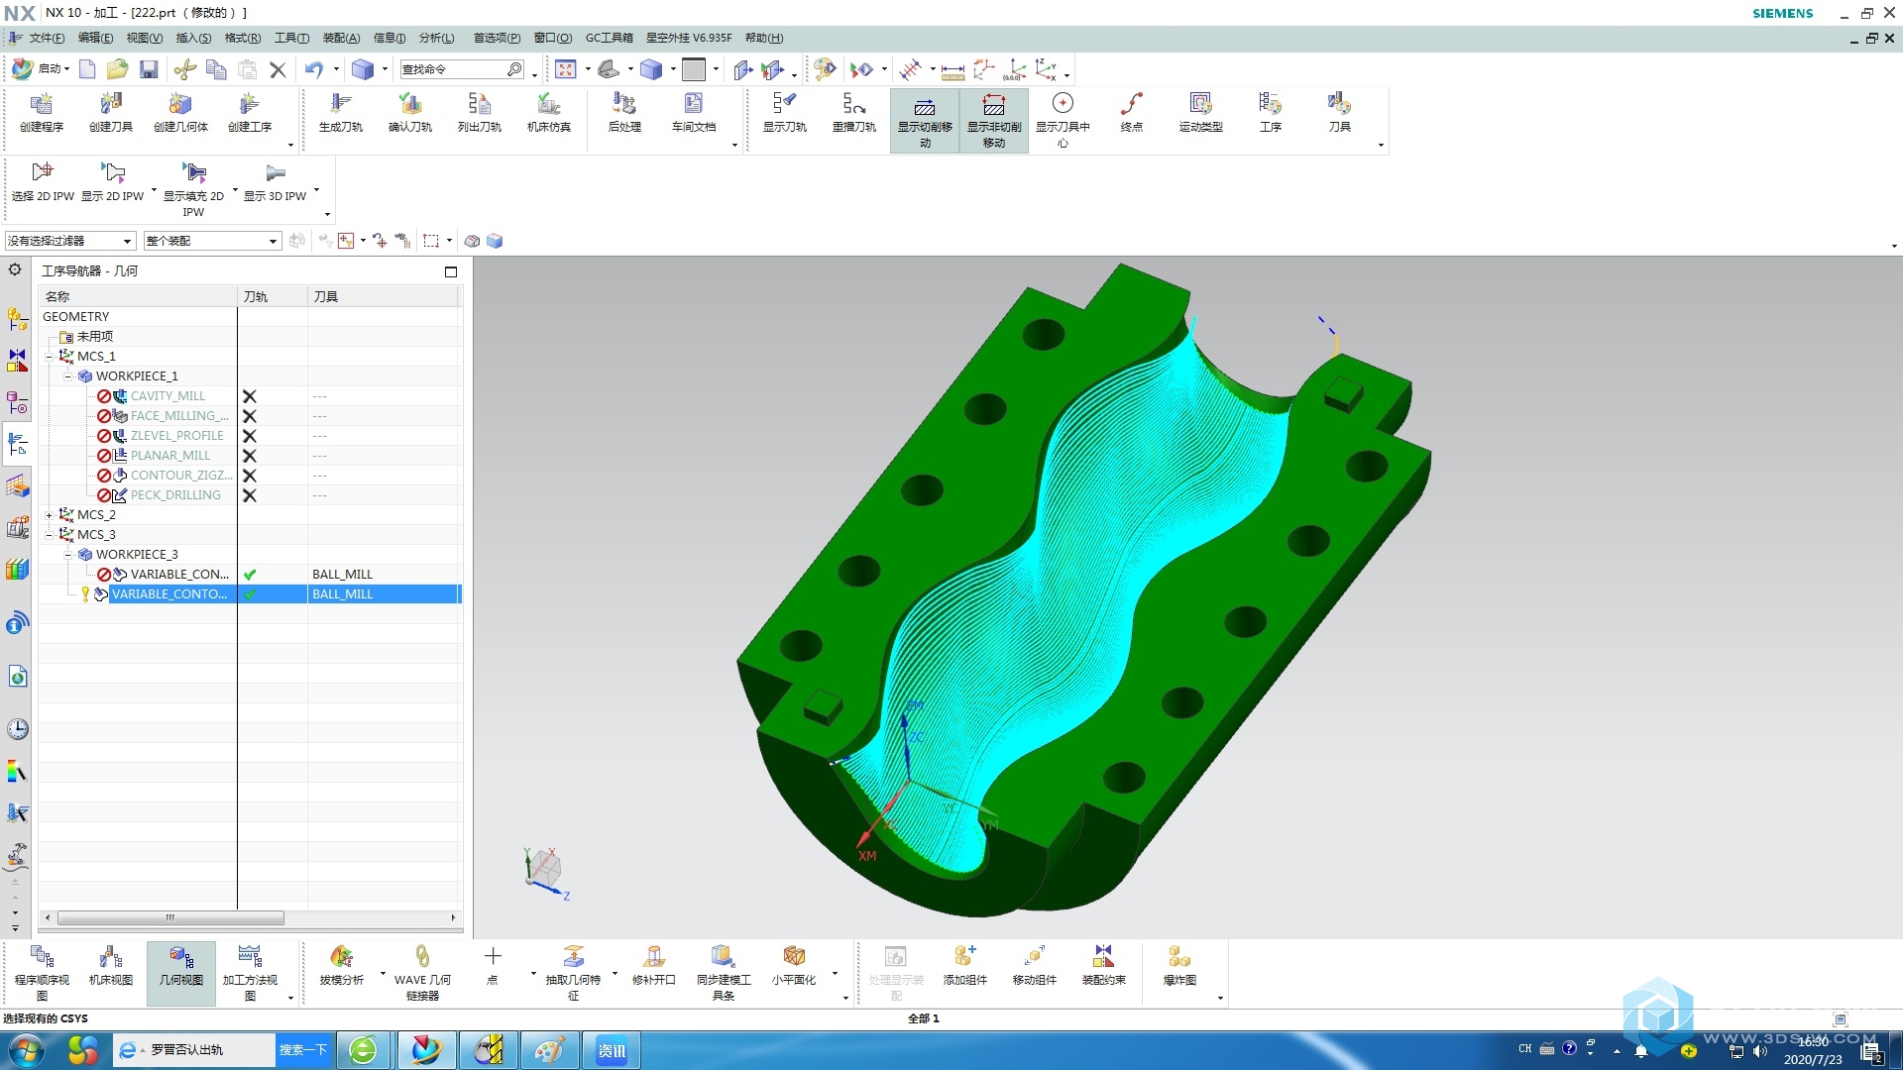Click the cut (scissors) icon

click(x=184, y=69)
